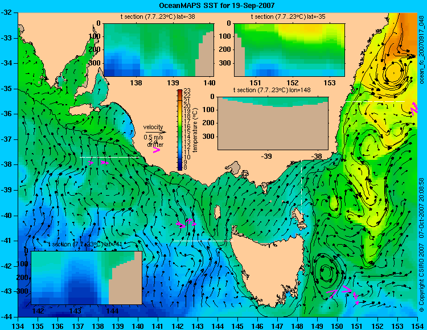Viewport: 427px width, 330px height.
Task: Click the black velocity scale arrow in legend
Action: (155, 133)
